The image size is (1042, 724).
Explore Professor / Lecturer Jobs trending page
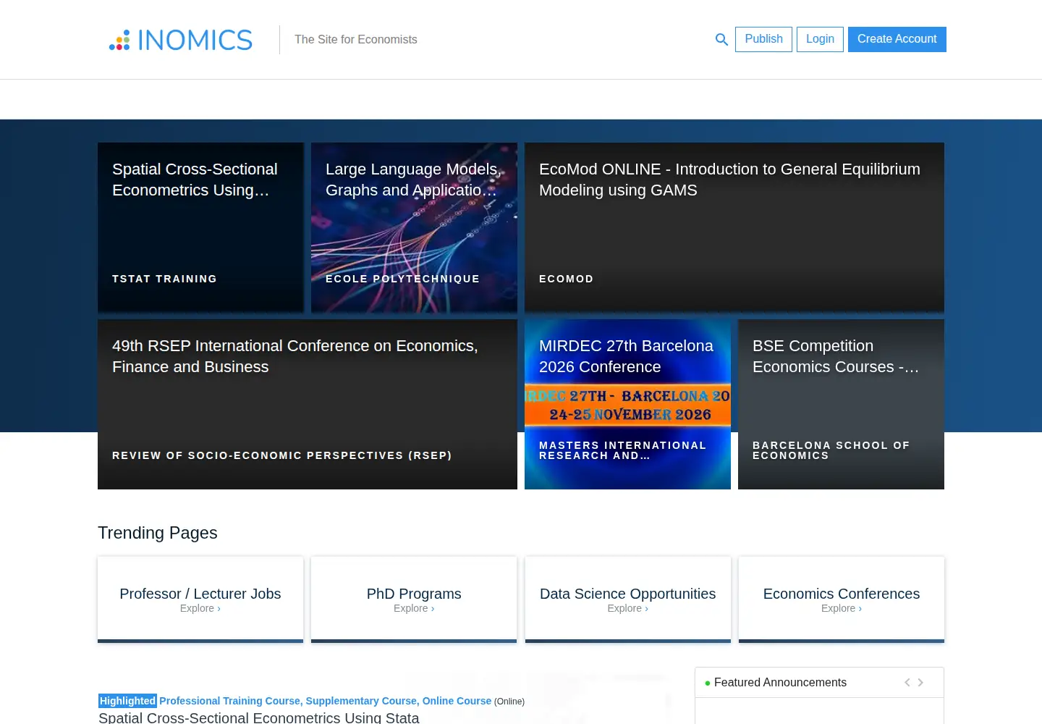[200, 599]
